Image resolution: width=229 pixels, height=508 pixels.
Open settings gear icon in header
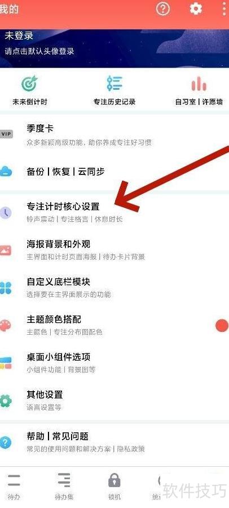(x=196, y=8)
